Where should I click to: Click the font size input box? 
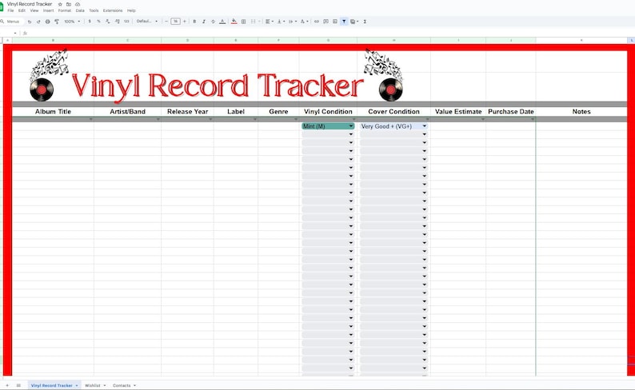(175, 22)
